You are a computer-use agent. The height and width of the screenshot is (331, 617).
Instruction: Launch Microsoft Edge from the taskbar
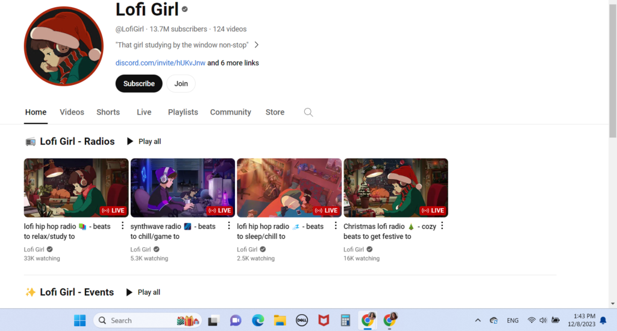pyautogui.click(x=258, y=320)
